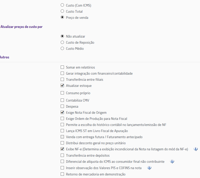The image size is (200, 178).
Task: Select the Não atualizar radio button
Action: pos(62,36)
